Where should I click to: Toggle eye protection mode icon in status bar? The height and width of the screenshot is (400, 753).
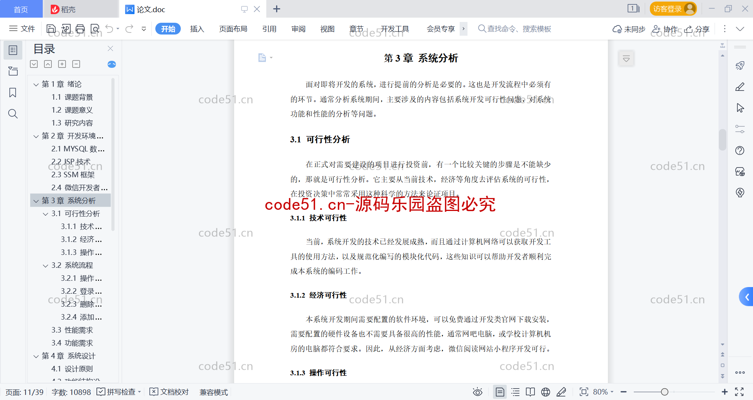477,392
